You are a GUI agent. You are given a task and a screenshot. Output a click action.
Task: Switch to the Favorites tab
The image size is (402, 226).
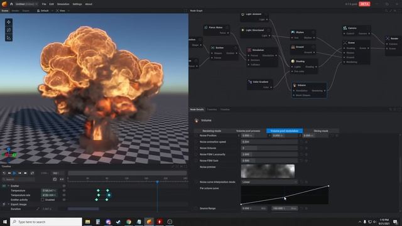tap(212, 109)
